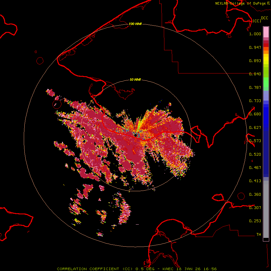The width and height of the screenshot is (271, 271).
Task: Click the 0.627 color scale value
Action: (x=255, y=128)
